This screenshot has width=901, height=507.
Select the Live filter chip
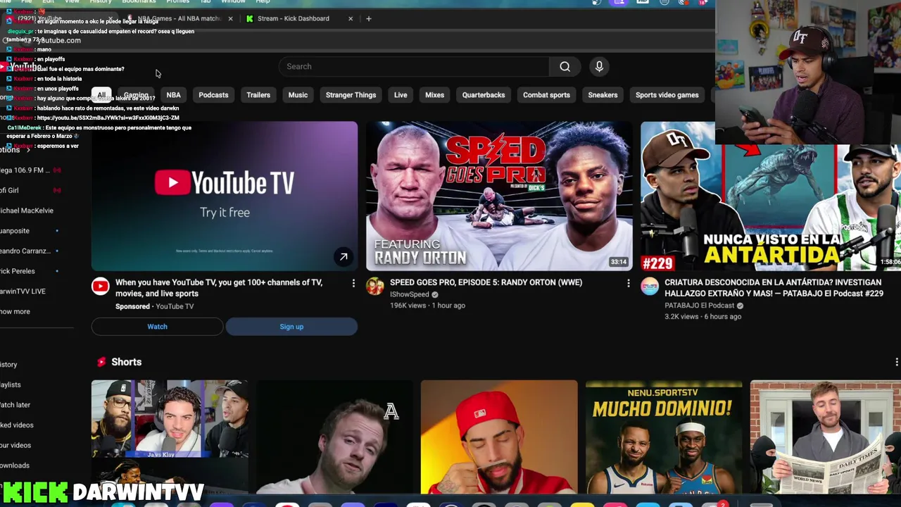coord(401,95)
